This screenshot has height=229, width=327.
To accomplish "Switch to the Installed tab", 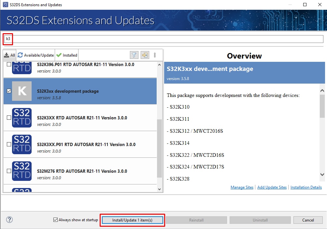I will point(67,55).
